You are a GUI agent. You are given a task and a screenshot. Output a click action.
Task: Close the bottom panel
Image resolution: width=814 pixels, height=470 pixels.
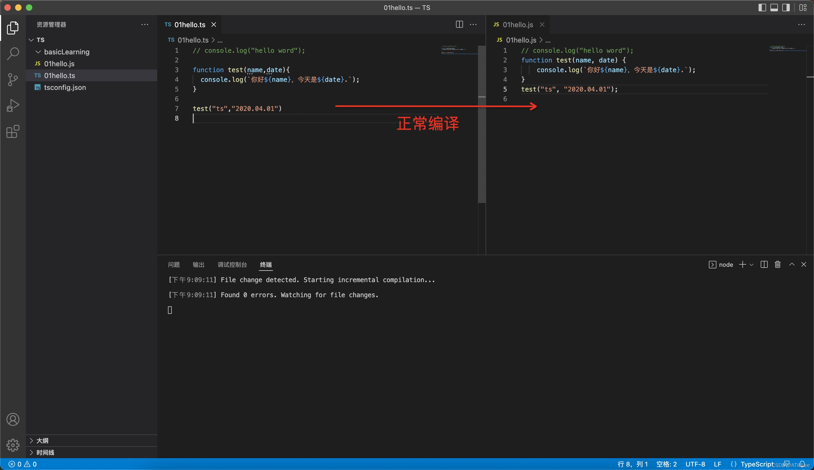pos(804,264)
